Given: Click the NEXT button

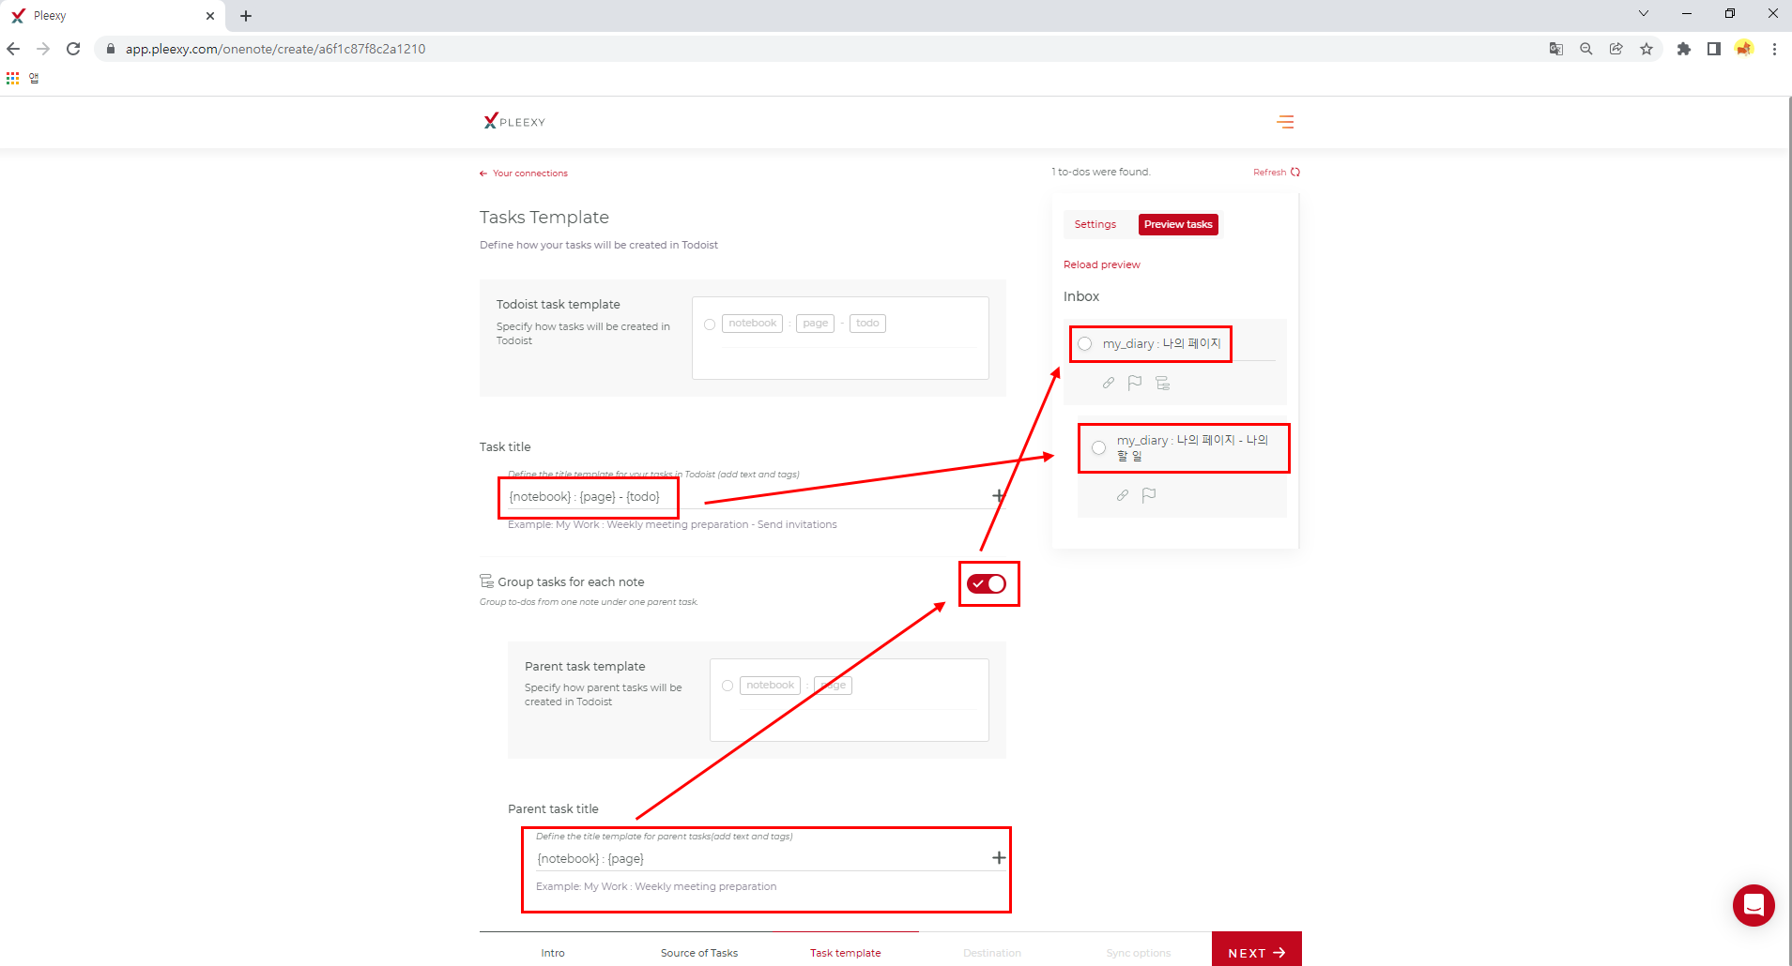Looking at the screenshot, I should (x=1256, y=950).
